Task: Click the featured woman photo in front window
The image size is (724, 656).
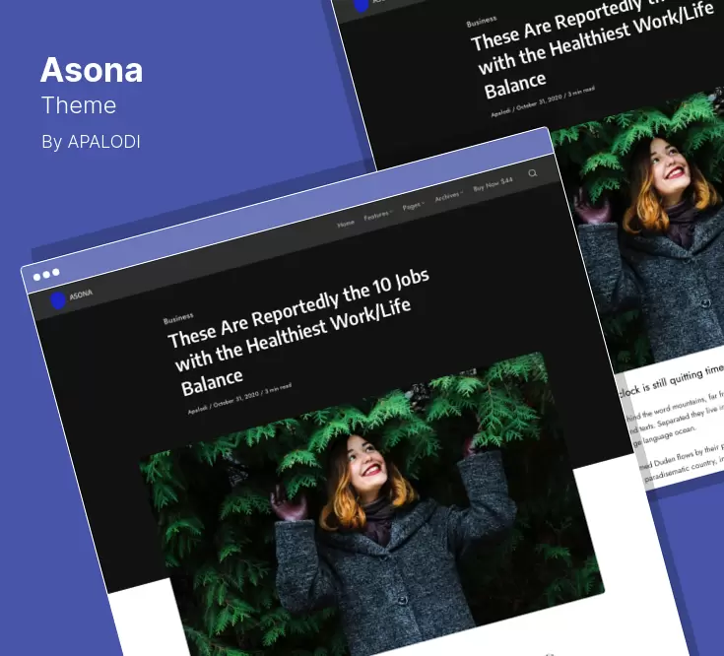Action: click(x=372, y=505)
